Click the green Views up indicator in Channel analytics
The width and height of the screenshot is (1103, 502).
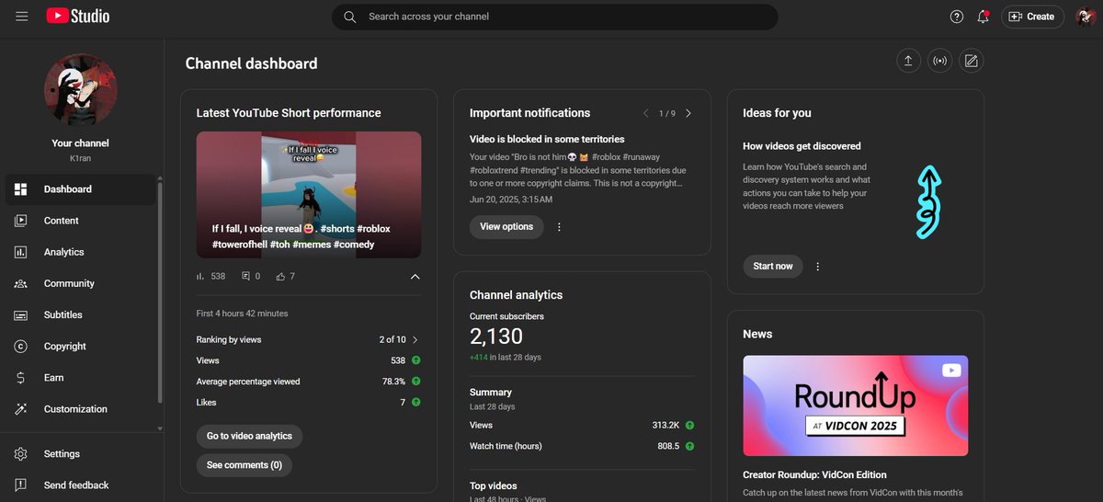[x=690, y=426]
